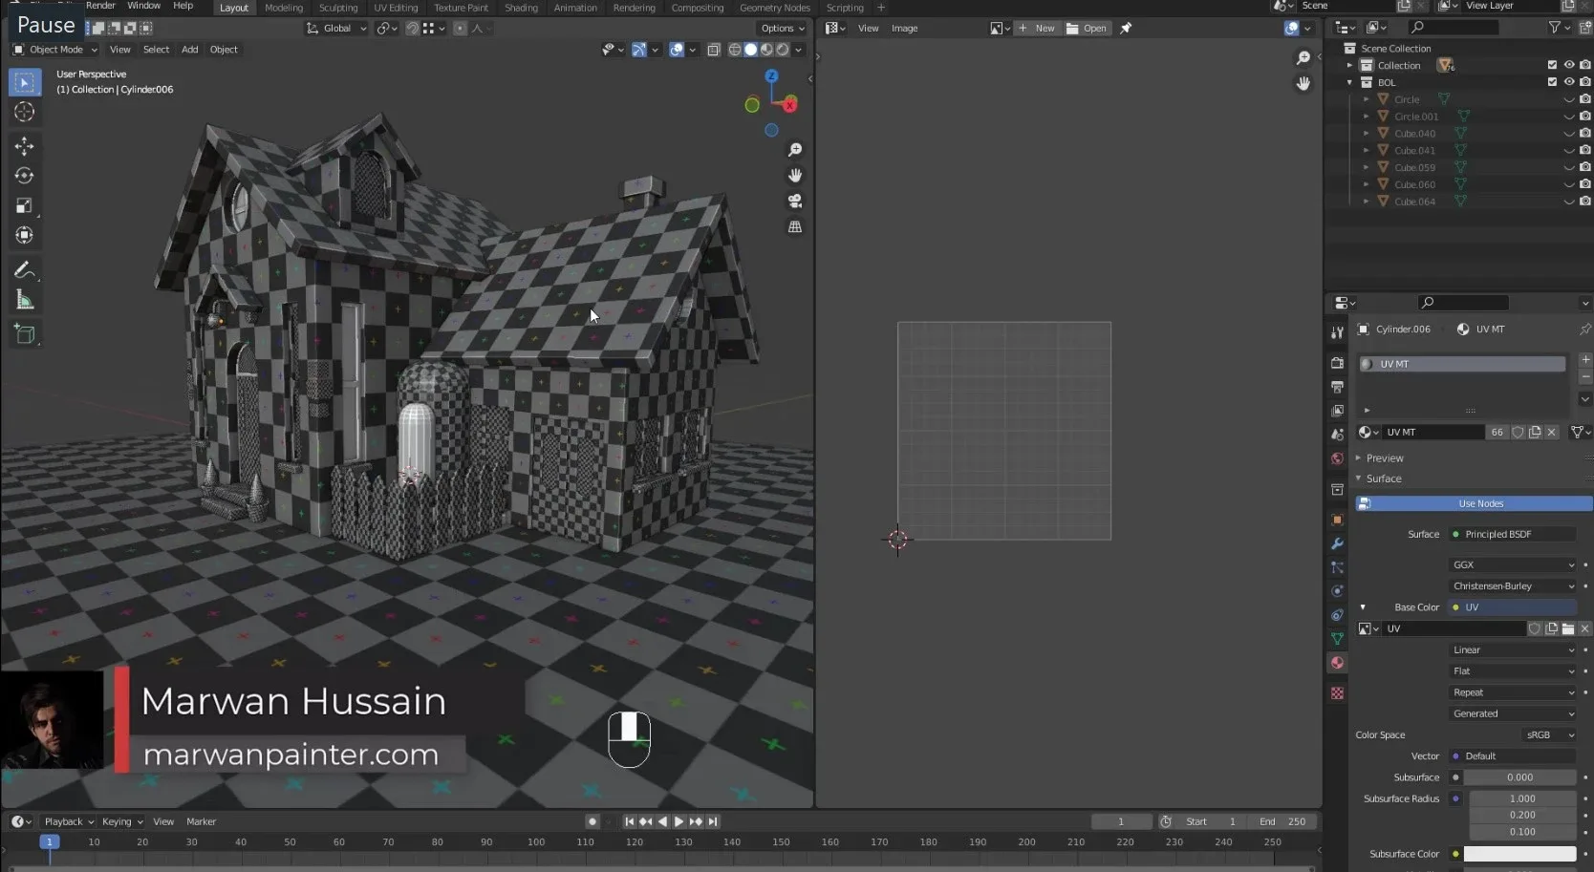The image size is (1594, 872).
Task: Open the Global transform orientation dropdown
Action: [336, 29]
